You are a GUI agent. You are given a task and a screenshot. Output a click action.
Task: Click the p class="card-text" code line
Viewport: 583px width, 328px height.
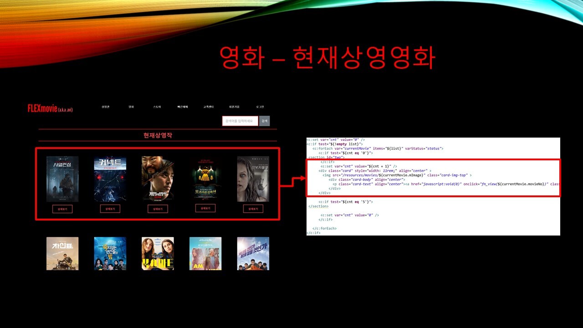point(446,184)
